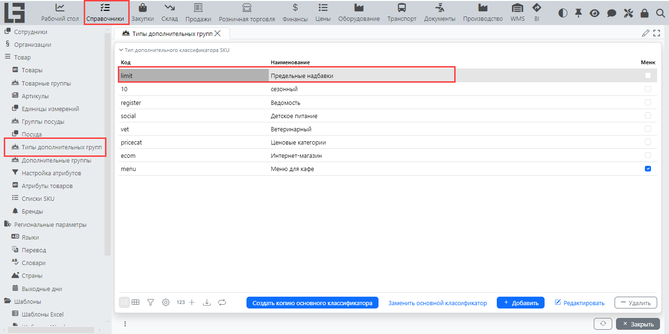Click the magnifier search icon
Viewport: 669px width, 334px height.
click(x=660, y=13)
